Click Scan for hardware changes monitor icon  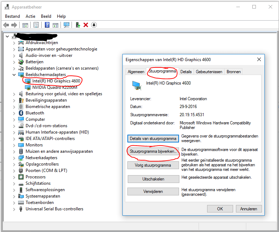[67, 25]
